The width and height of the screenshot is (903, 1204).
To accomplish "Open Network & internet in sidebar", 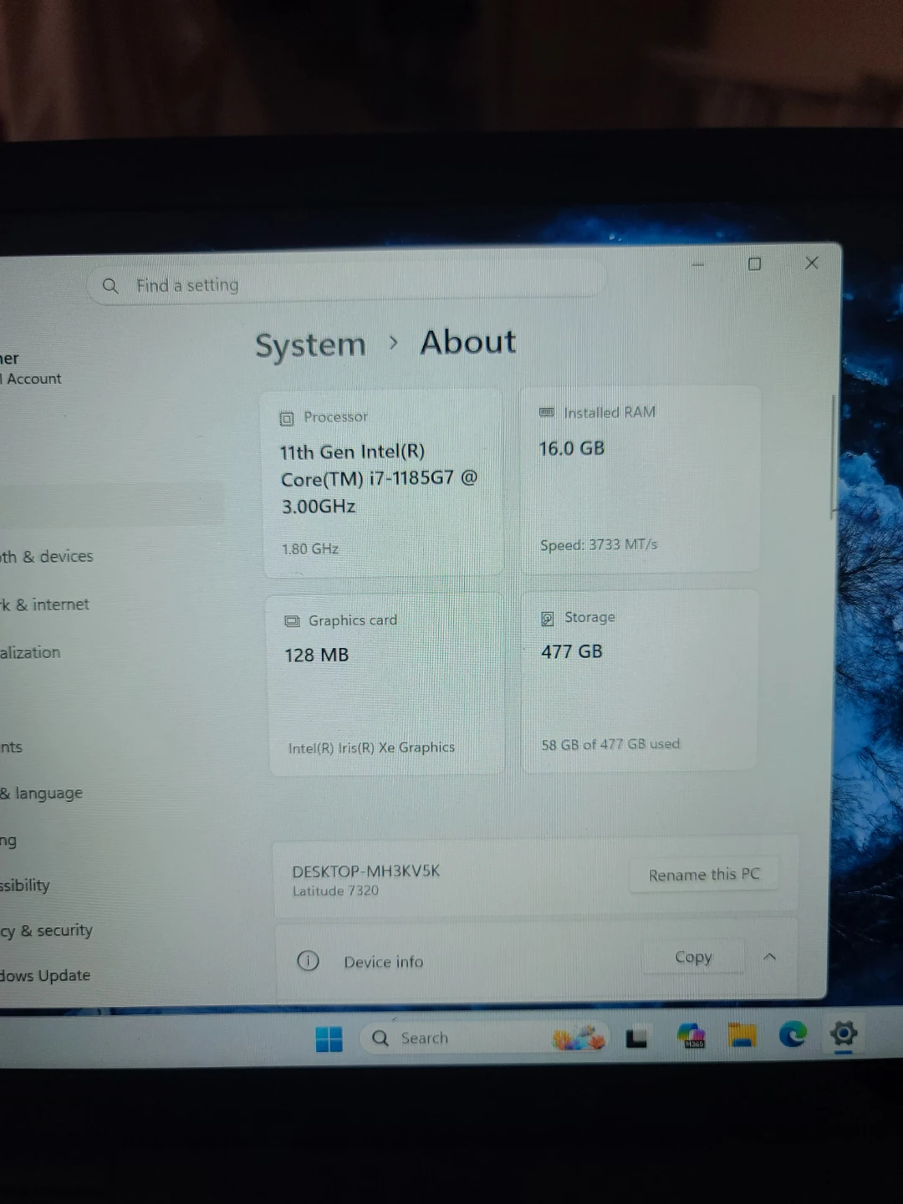I will click(x=44, y=605).
